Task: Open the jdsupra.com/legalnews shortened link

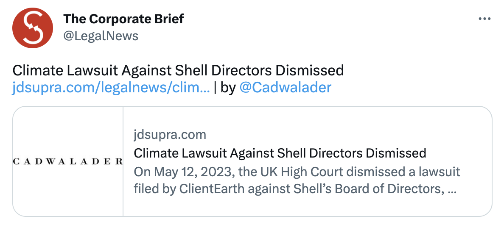Action: pyautogui.click(x=111, y=88)
